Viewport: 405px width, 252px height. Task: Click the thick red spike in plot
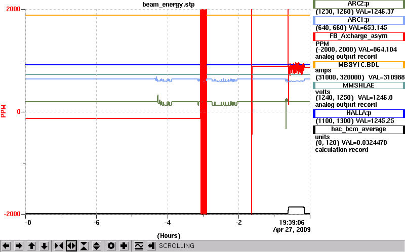[x=204, y=112]
